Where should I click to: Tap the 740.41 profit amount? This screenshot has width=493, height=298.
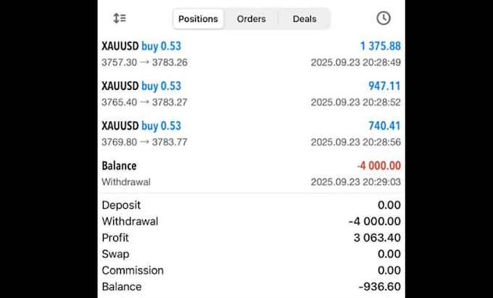point(384,126)
